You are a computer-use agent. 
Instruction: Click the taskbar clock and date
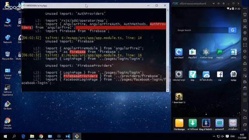coord(242,136)
